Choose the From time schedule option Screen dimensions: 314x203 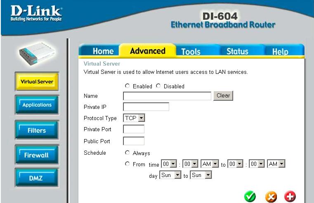tap(127, 164)
